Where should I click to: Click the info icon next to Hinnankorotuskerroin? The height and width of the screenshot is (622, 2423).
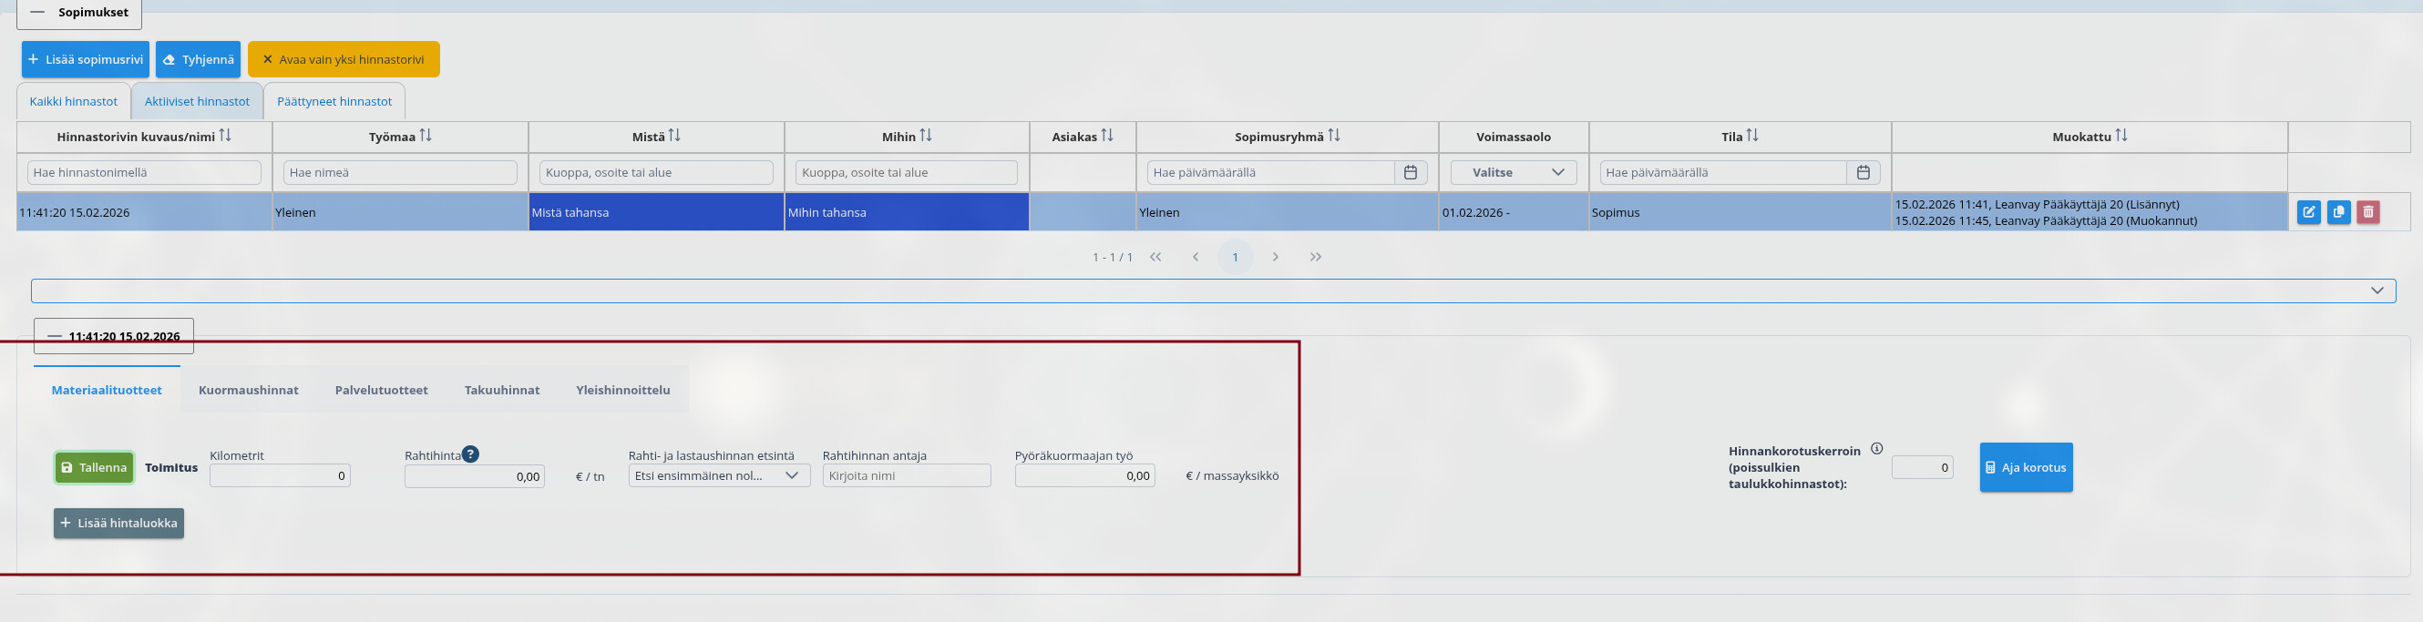1876,449
